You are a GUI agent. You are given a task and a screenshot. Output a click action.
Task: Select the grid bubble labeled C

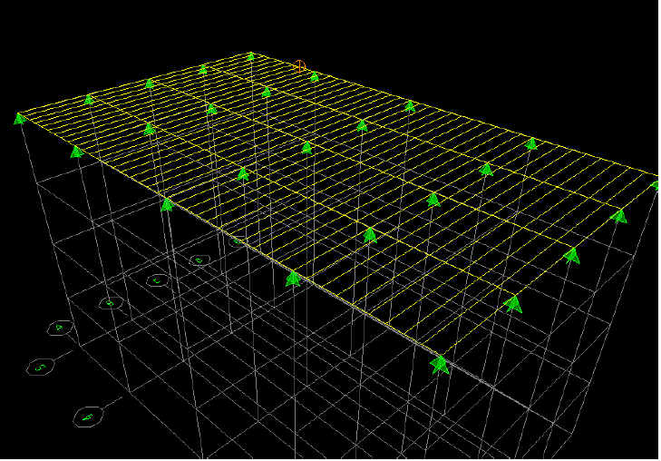[158, 280]
